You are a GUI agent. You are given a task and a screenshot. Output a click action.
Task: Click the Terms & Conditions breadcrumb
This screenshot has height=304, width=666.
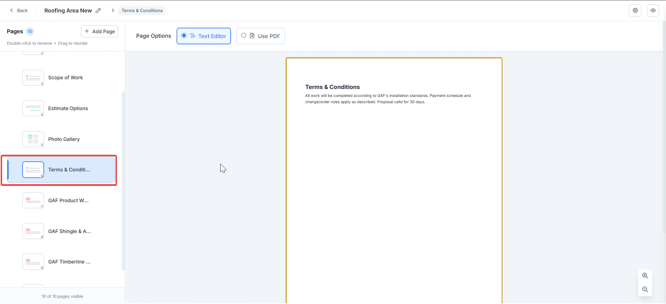[x=142, y=10]
